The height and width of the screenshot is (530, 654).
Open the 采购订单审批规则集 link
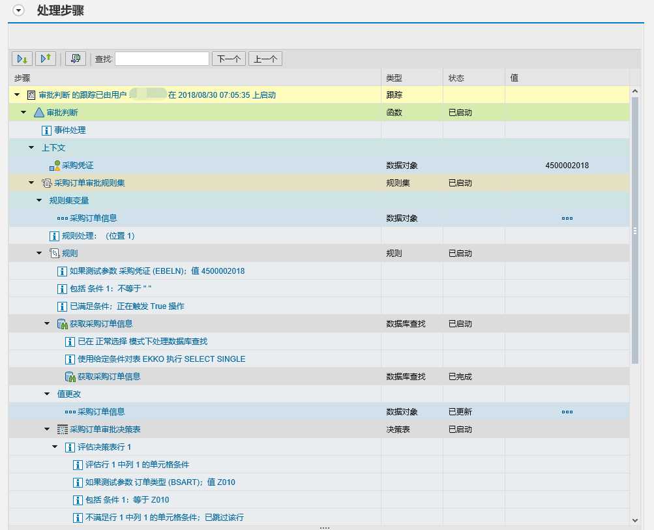(90, 183)
